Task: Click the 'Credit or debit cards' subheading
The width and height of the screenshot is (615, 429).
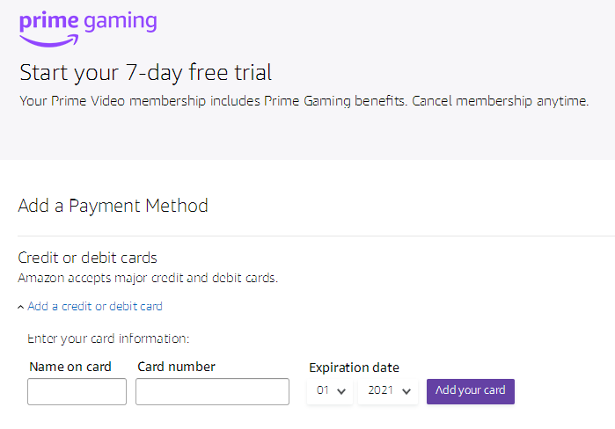Action: [x=87, y=258]
